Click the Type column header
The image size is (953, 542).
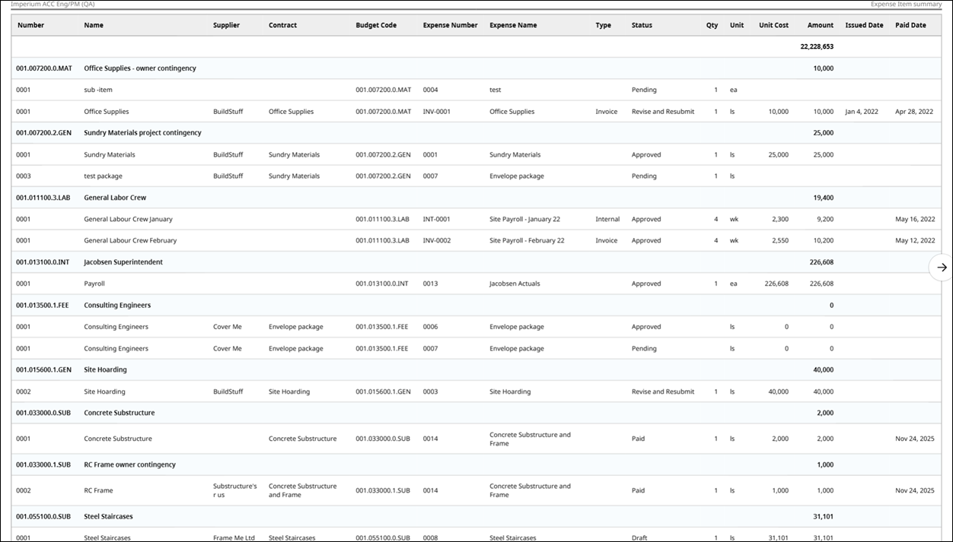click(603, 25)
